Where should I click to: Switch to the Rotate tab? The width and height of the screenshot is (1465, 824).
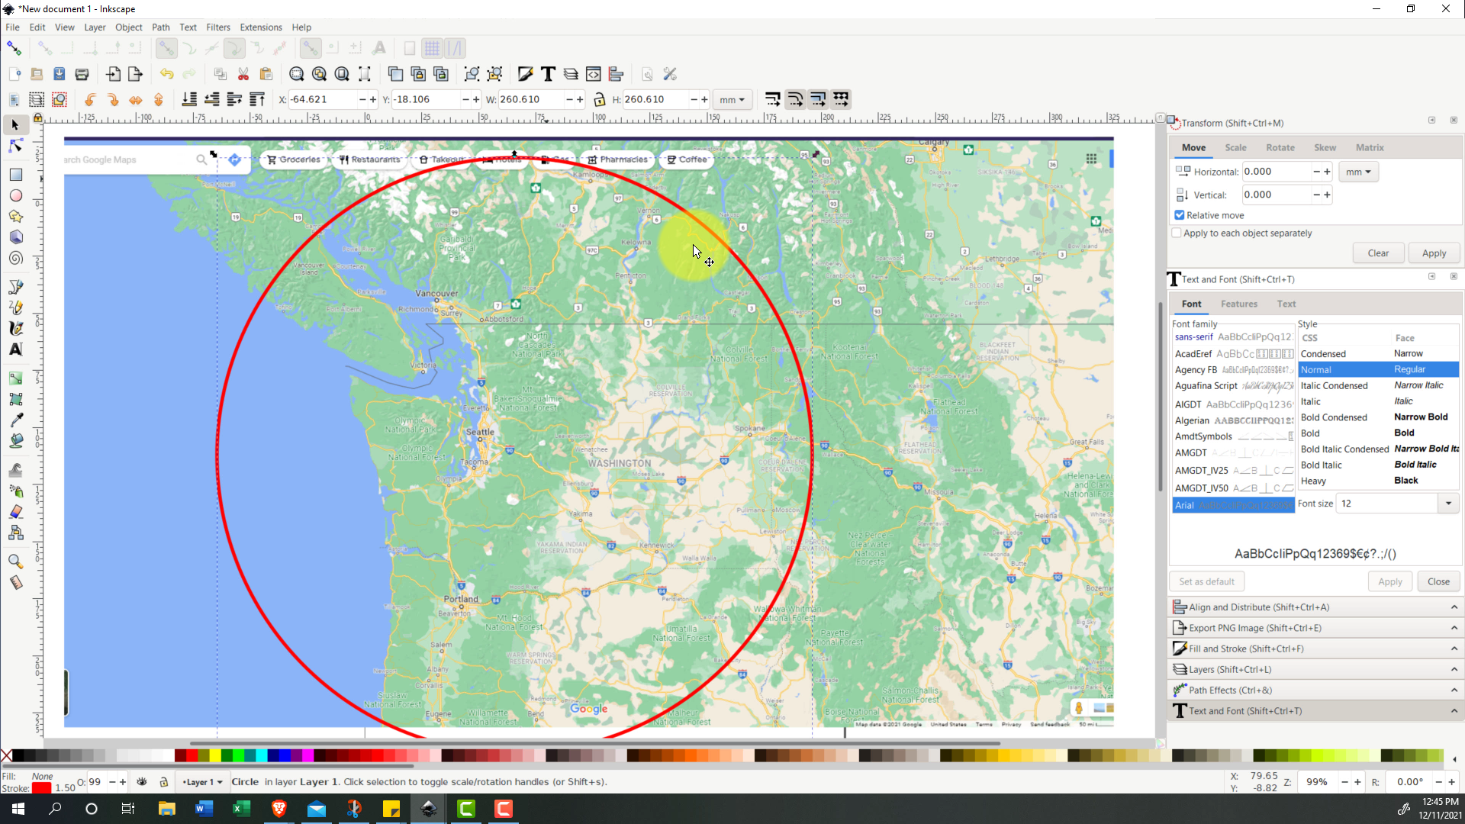(1280, 148)
